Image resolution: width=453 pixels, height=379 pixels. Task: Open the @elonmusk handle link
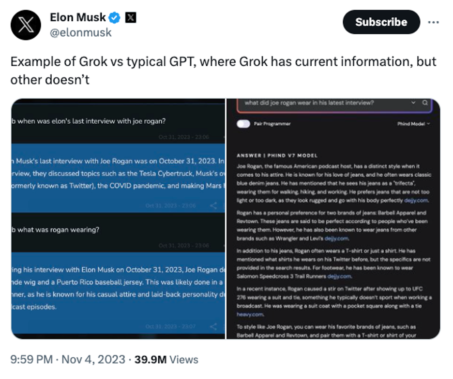coord(81,32)
